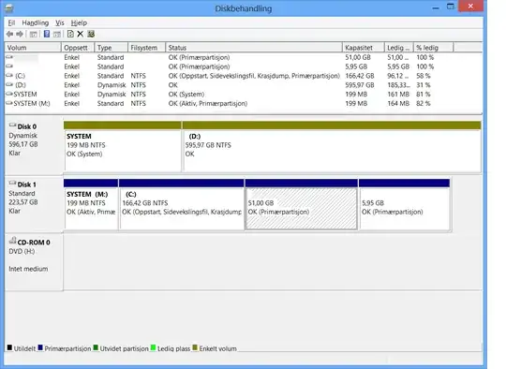Toggle the action pane toolbar icon

point(57,34)
